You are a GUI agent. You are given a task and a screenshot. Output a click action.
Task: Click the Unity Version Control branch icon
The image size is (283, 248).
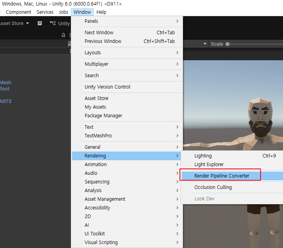53,23
